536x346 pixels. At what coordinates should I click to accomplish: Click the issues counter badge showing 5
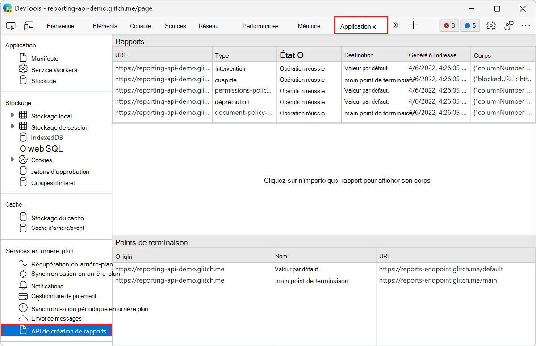tap(470, 25)
